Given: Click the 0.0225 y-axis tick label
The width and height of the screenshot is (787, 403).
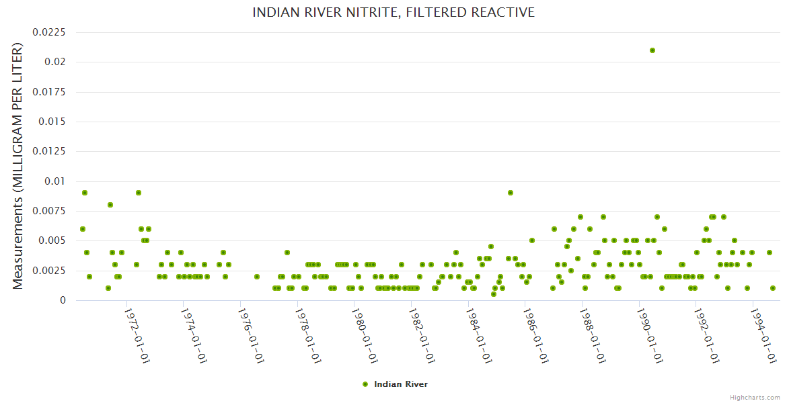Looking at the screenshot, I should (x=50, y=32).
